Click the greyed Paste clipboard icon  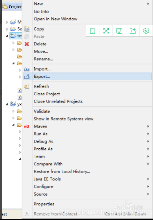(x=27, y=37)
